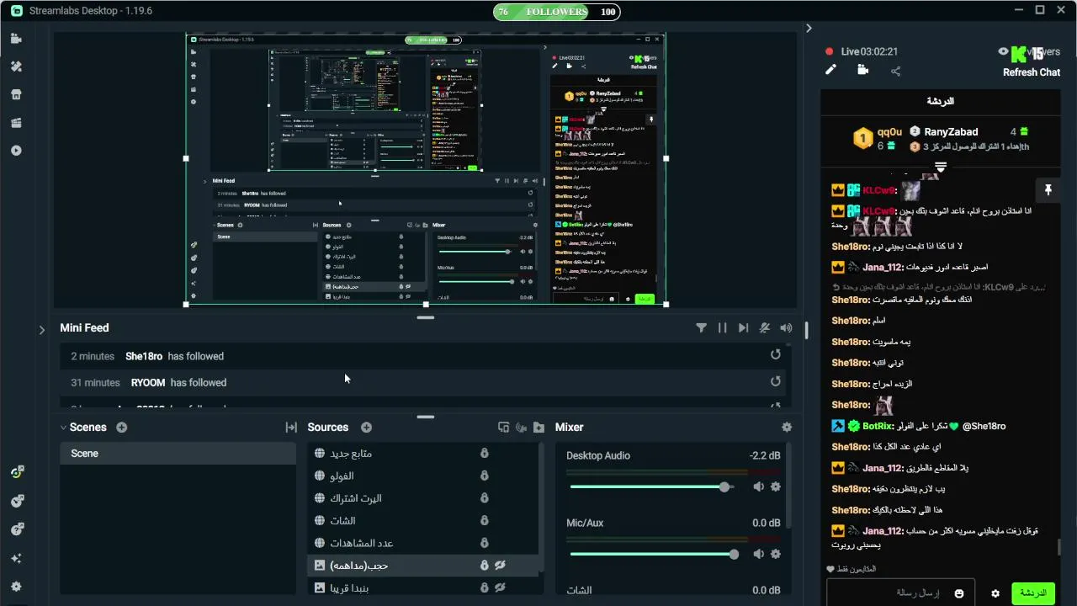Open the sparkle AI icon in sidebar
The width and height of the screenshot is (1077, 606).
click(x=16, y=558)
